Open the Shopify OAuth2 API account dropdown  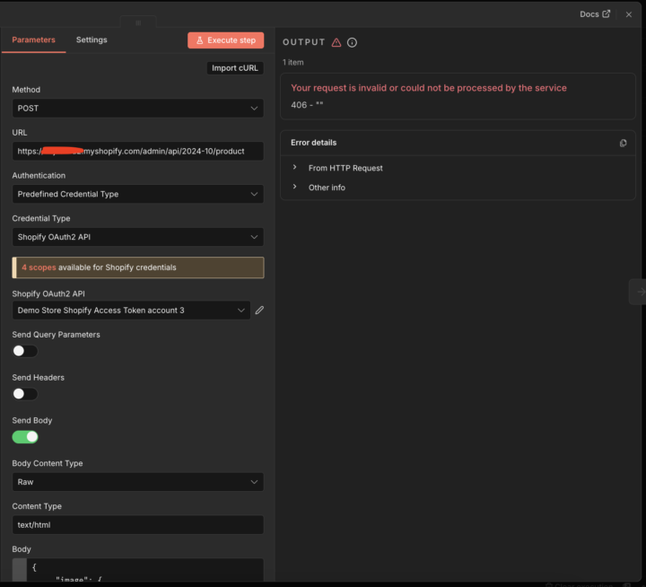[x=131, y=311]
